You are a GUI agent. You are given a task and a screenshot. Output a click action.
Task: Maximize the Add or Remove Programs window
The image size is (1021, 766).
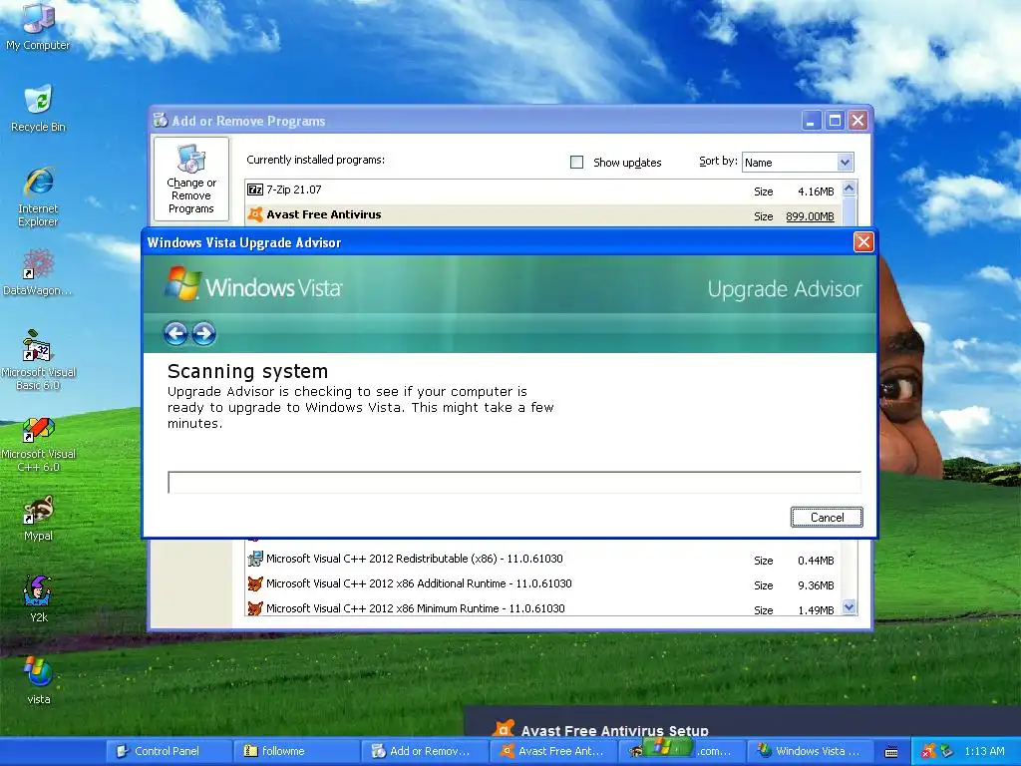tap(835, 121)
